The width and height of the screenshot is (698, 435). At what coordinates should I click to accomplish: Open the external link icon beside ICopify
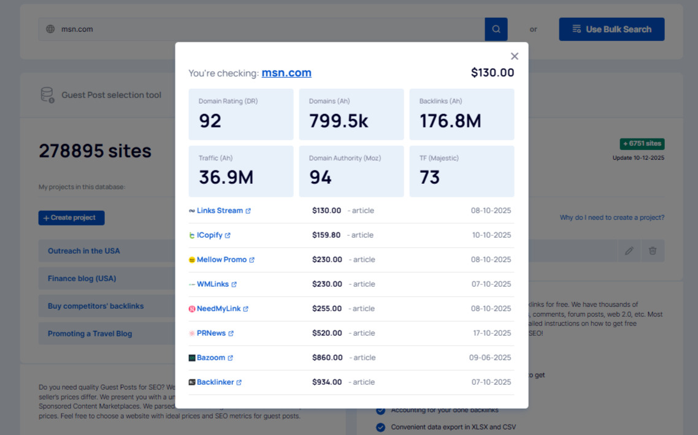pos(229,235)
